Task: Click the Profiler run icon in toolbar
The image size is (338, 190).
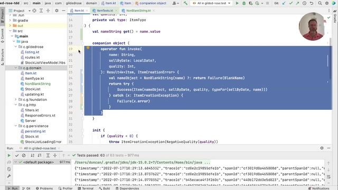Action: pyautogui.click(x=257, y=3)
